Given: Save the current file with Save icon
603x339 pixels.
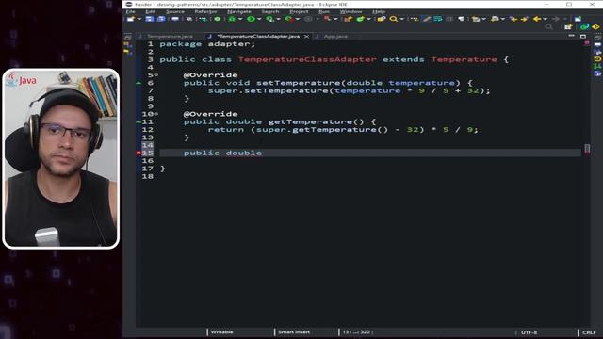Looking at the screenshot, I should tap(149, 19).
